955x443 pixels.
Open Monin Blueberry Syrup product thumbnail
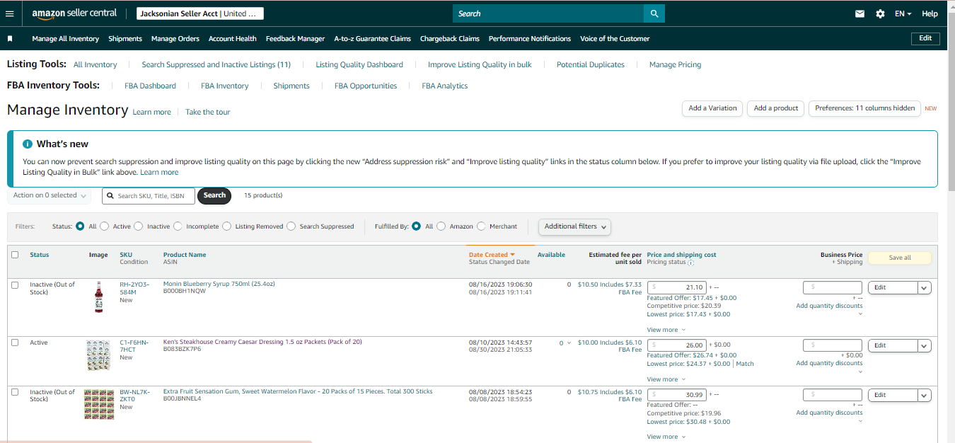pos(98,297)
